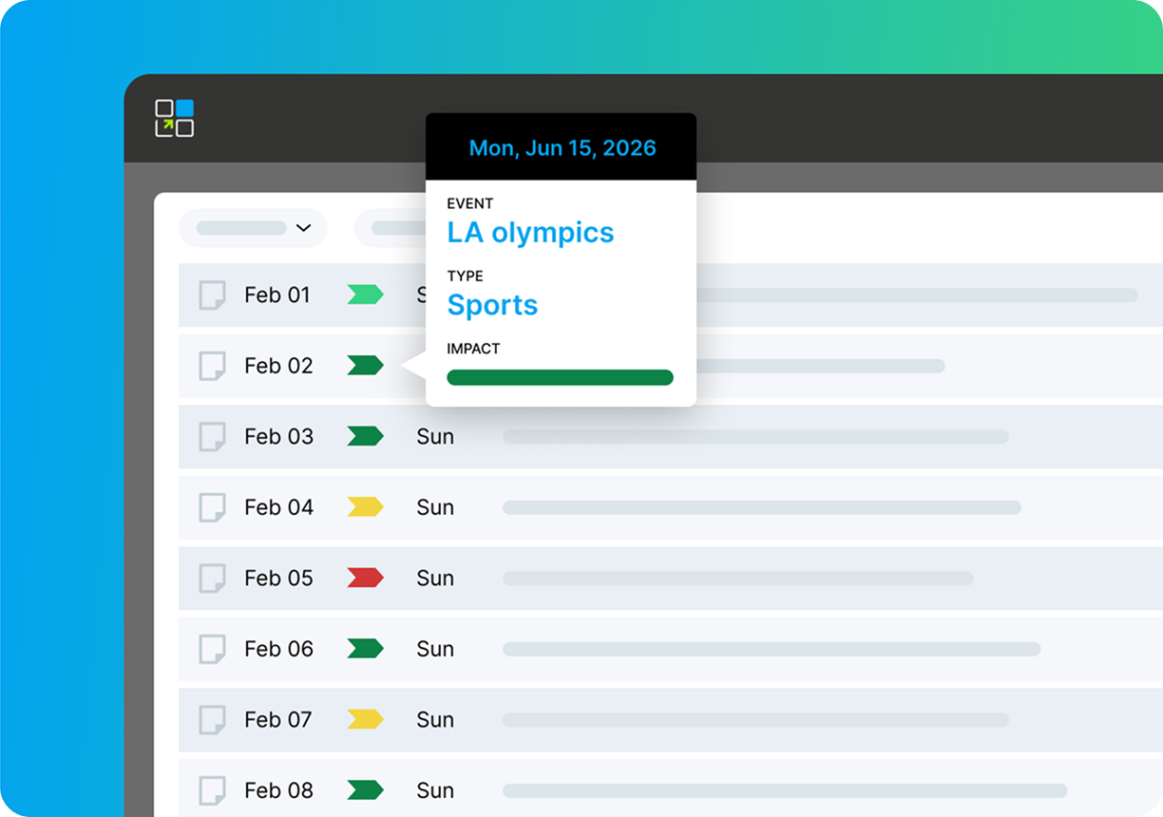
Task: Click the note icon beside Feb 08
Action: [x=212, y=790]
